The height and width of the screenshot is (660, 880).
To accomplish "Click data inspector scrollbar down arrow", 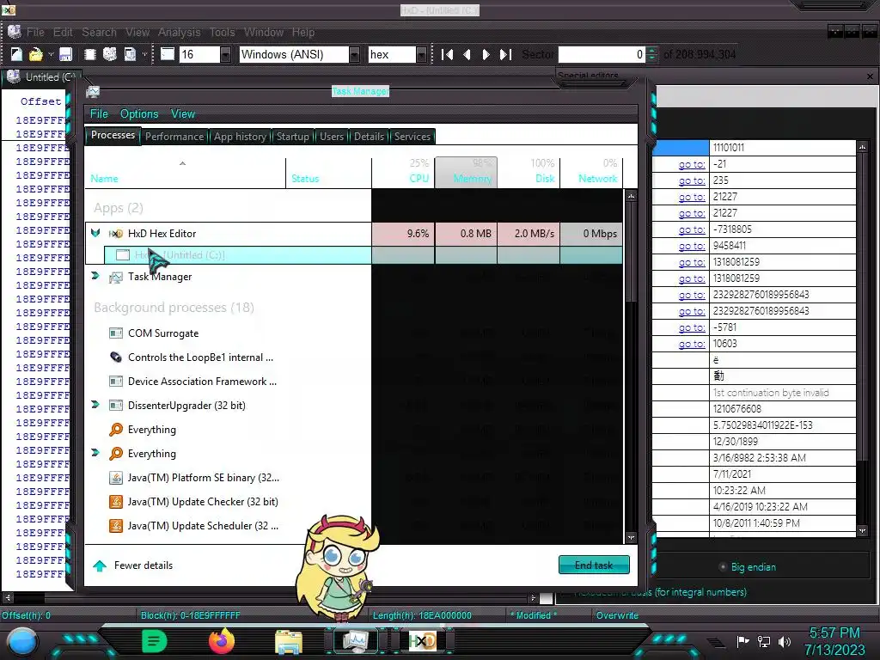I will (862, 530).
